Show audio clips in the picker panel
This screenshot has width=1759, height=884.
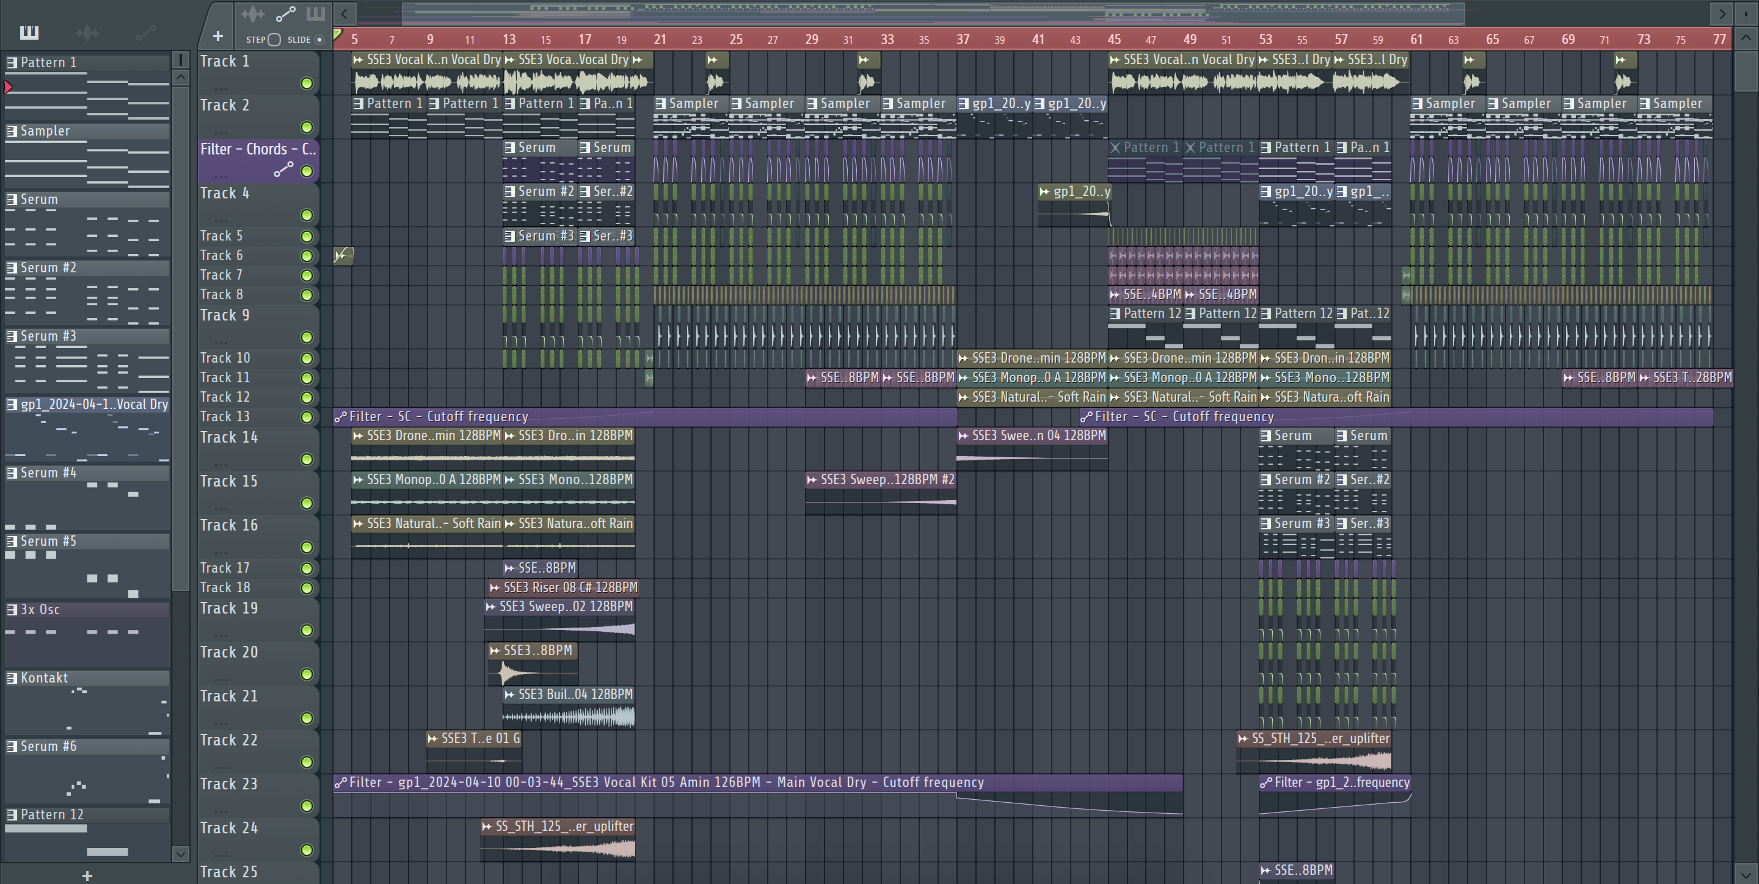[87, 32]
